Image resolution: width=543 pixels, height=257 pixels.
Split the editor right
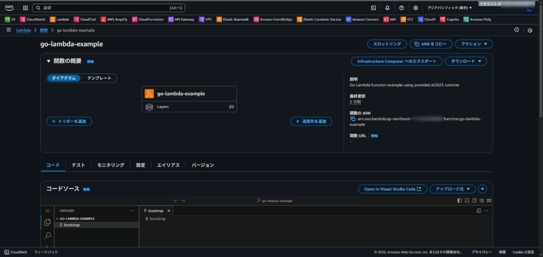479,211
